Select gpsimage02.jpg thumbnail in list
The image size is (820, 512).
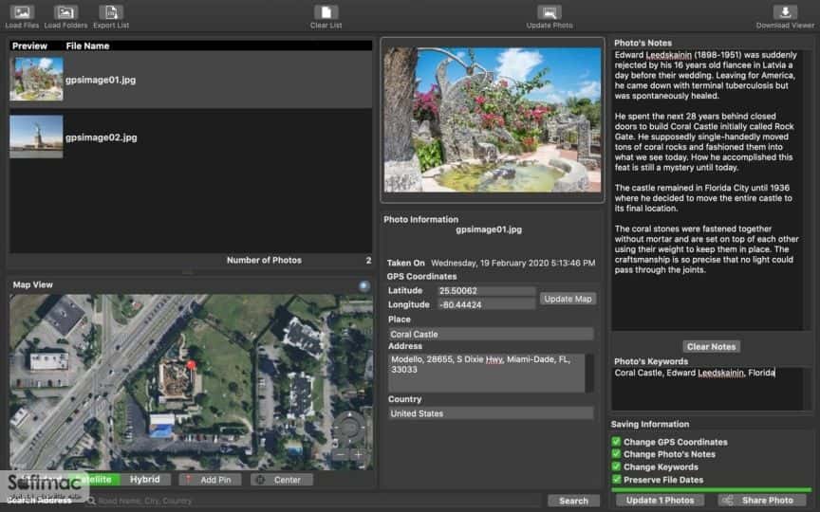click(36, 137)
